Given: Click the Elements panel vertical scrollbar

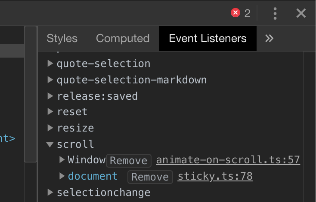Looking at the screenshot, I should tap(31, 94).
